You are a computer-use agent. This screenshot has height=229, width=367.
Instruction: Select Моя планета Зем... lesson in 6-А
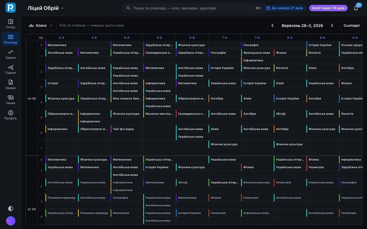point(127,98)
